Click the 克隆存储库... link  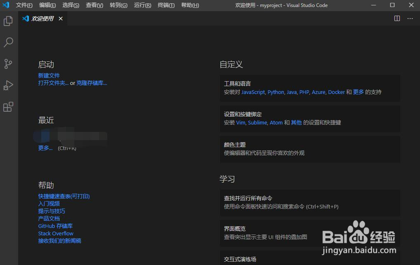[92, 83]
